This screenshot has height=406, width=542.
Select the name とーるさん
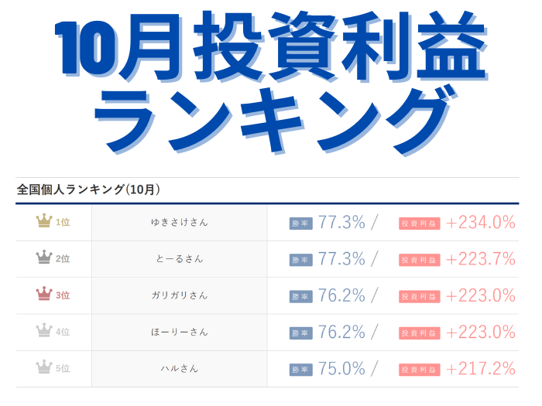click(179, 259)
